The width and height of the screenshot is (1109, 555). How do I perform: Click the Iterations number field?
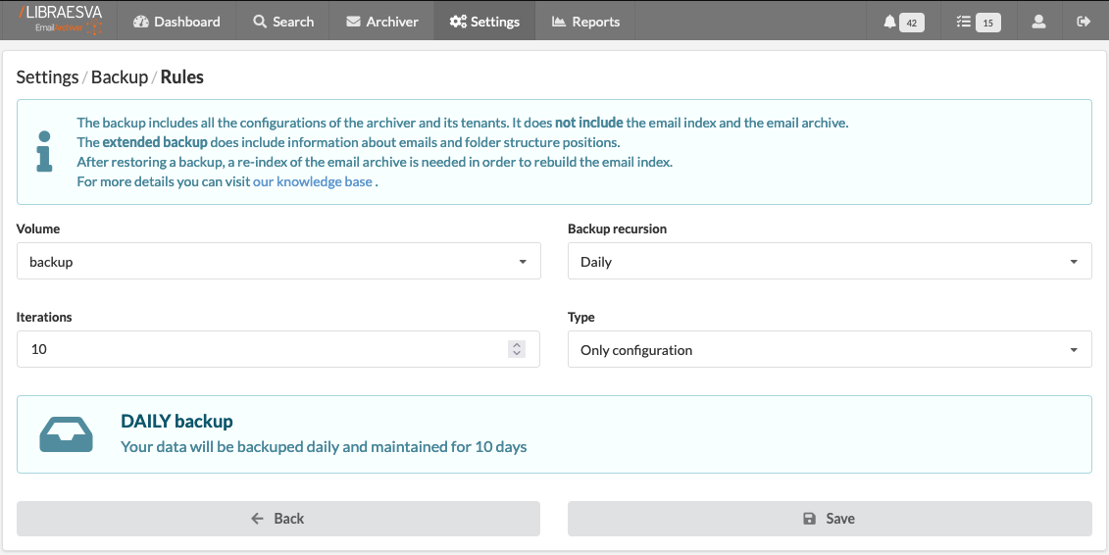277,349
